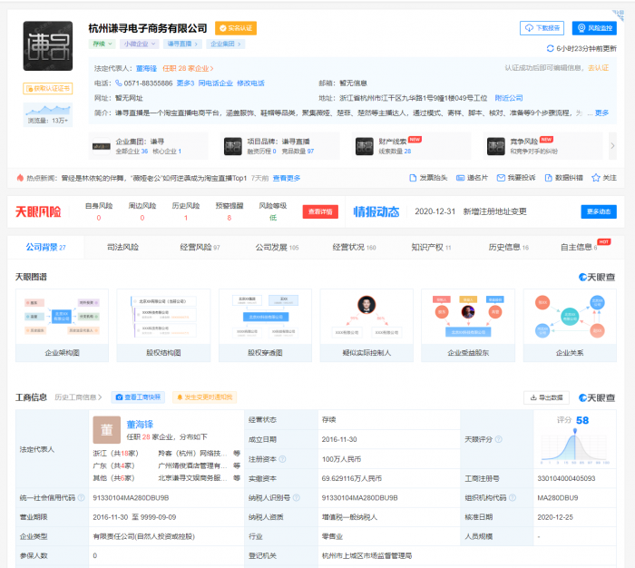The height and width of the screenshot is (568, 635).
Task: Open 股权穿透图 diagram thumbnail
Action: (265, 326)
